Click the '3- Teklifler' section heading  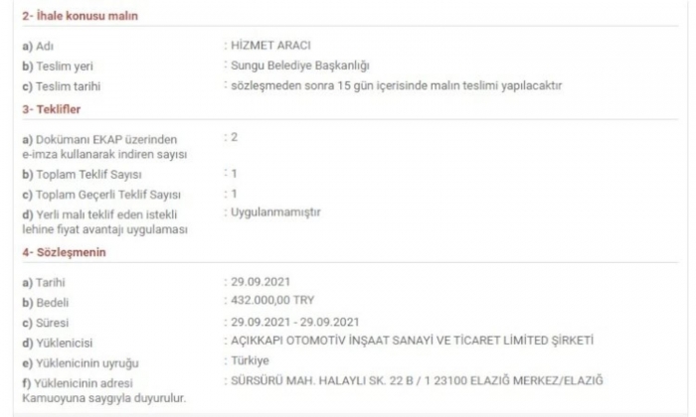[x=52, y=109]
